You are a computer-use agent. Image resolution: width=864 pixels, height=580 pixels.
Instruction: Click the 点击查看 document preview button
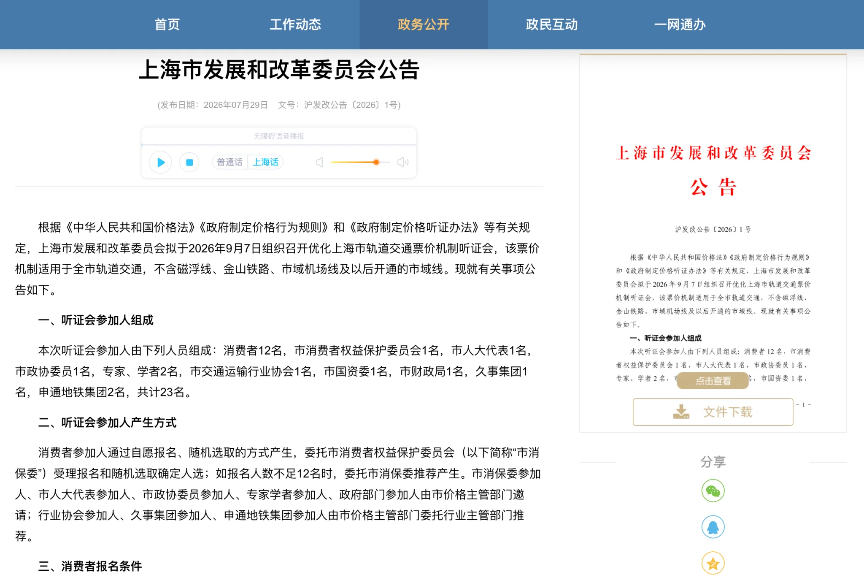713,381
